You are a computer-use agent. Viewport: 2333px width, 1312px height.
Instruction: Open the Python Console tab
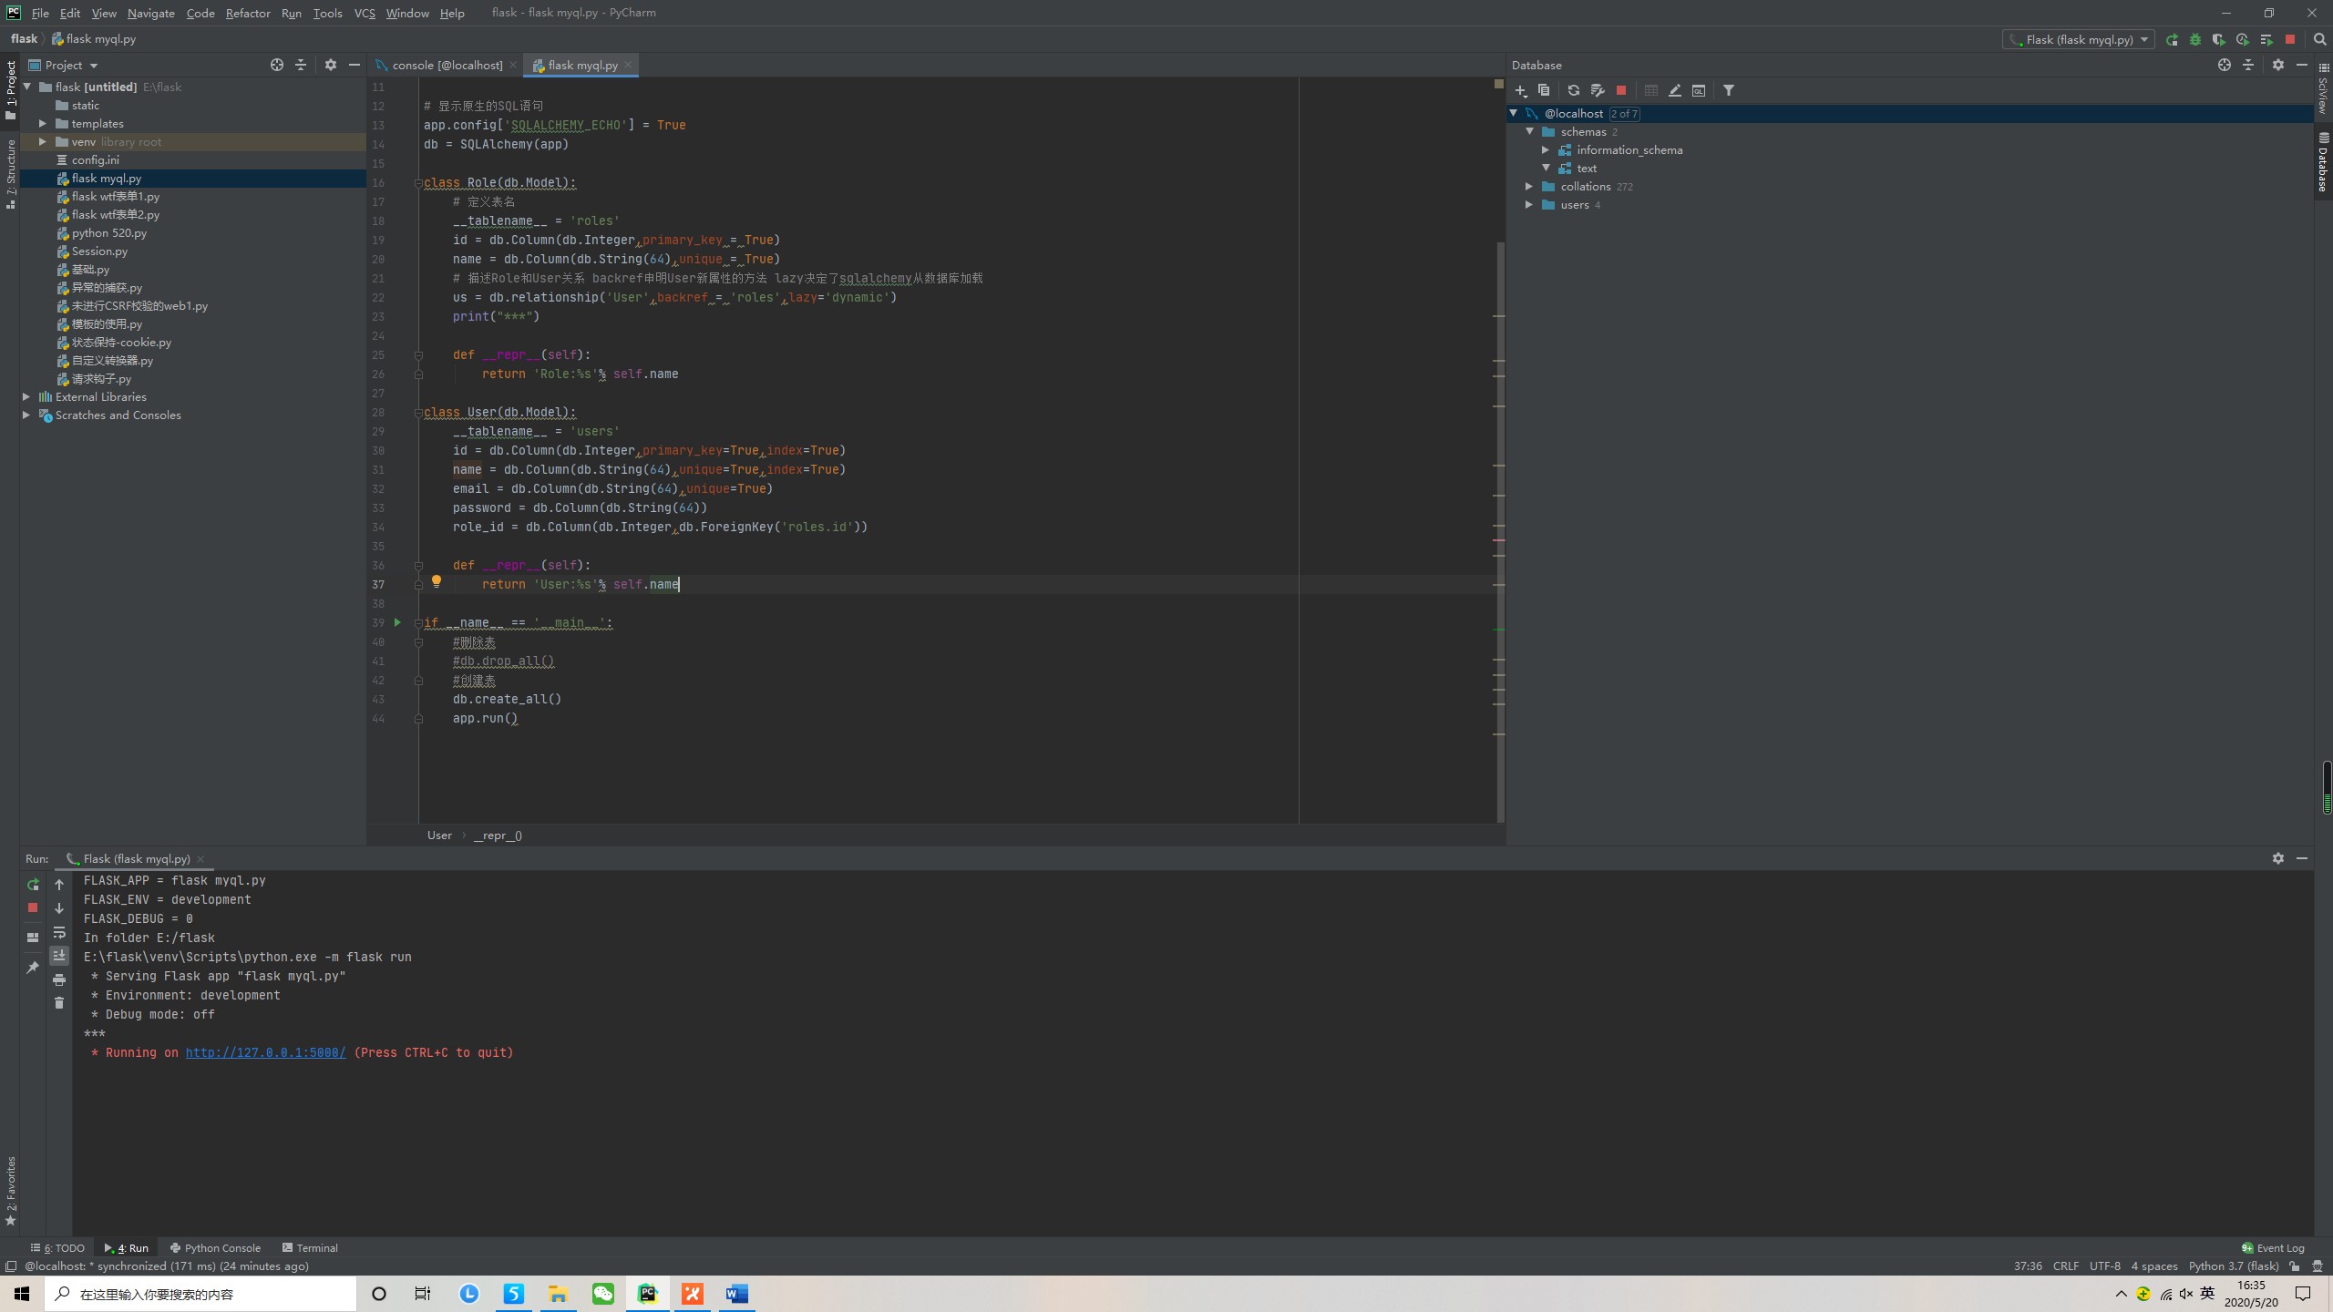coord(215,1247)
